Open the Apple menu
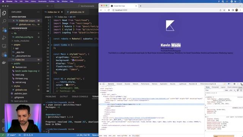Screen dimensions: 243x137 click(x=3, y=2)
